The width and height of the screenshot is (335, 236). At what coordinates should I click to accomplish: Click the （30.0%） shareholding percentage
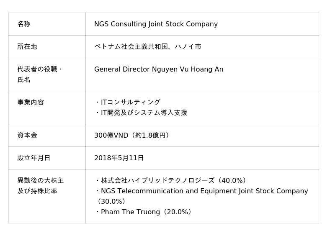tap(112, 202)
